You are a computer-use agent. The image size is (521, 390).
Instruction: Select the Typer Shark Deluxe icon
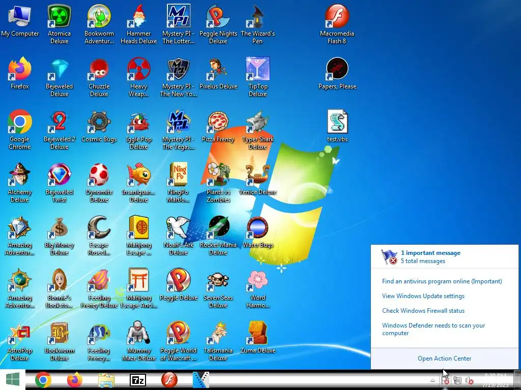click(x=257, y=122)
